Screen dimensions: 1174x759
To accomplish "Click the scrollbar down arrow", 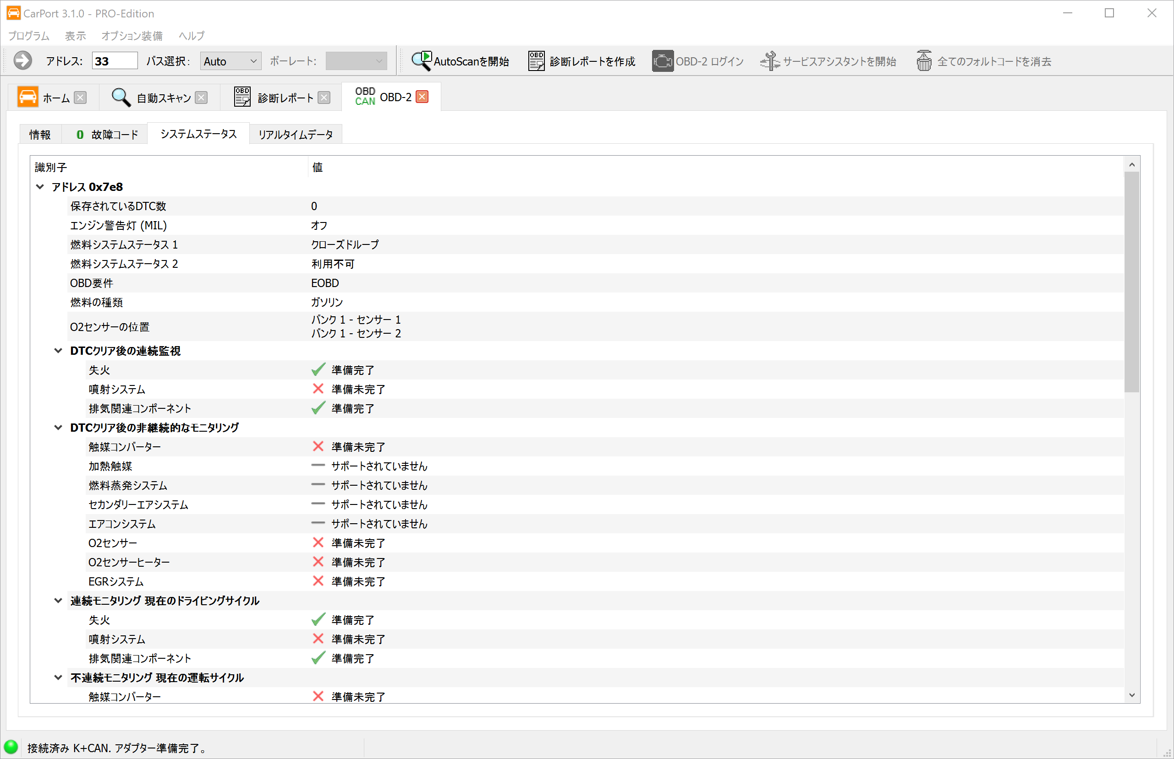I will pyautogui.click(x=1131, y=695).
